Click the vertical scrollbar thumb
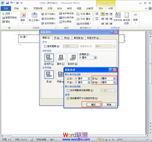 (x=150, y=64)
